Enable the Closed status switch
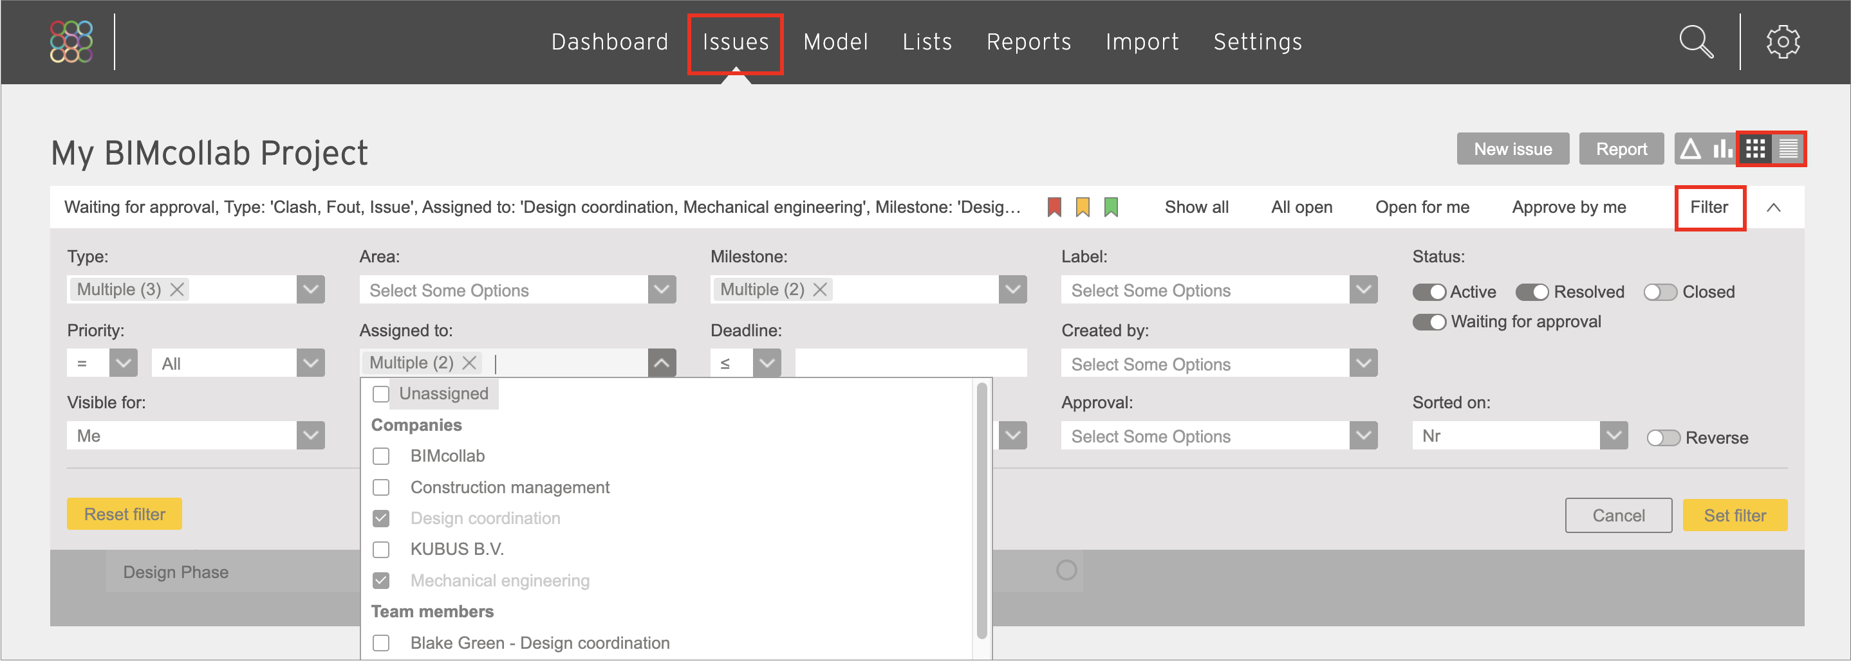The image size is (1851, 661). pyautogui.click(x=1660, y=292)
